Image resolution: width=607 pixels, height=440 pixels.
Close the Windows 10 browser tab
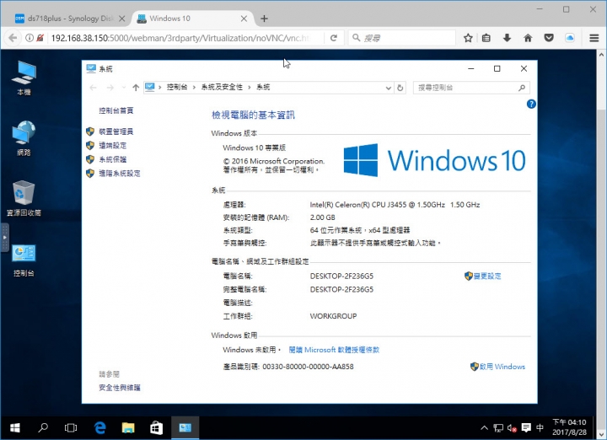pos(244,19)
